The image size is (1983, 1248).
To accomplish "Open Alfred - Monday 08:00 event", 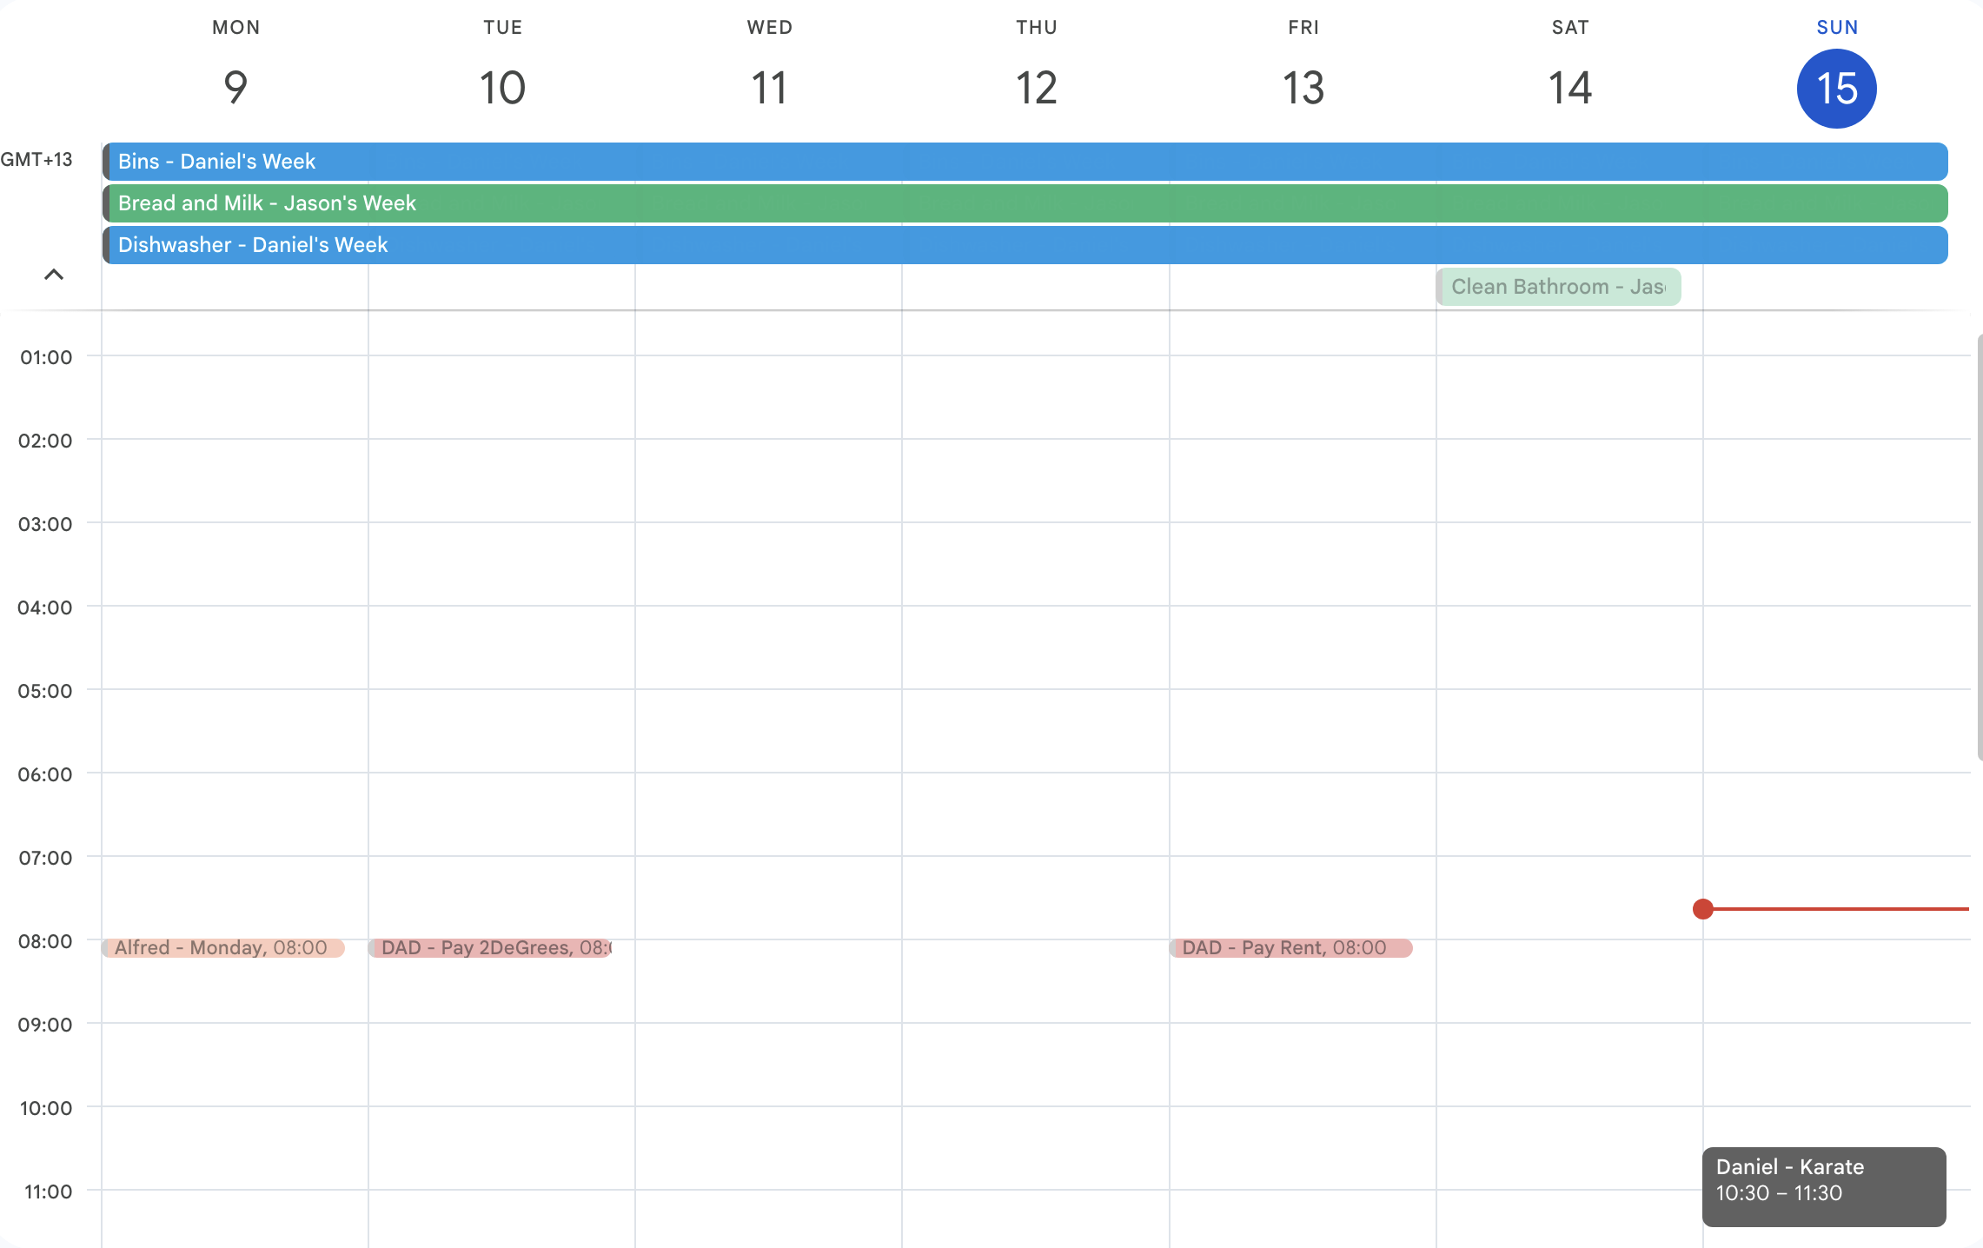I will pyautogui.click(x=222, y=948).
